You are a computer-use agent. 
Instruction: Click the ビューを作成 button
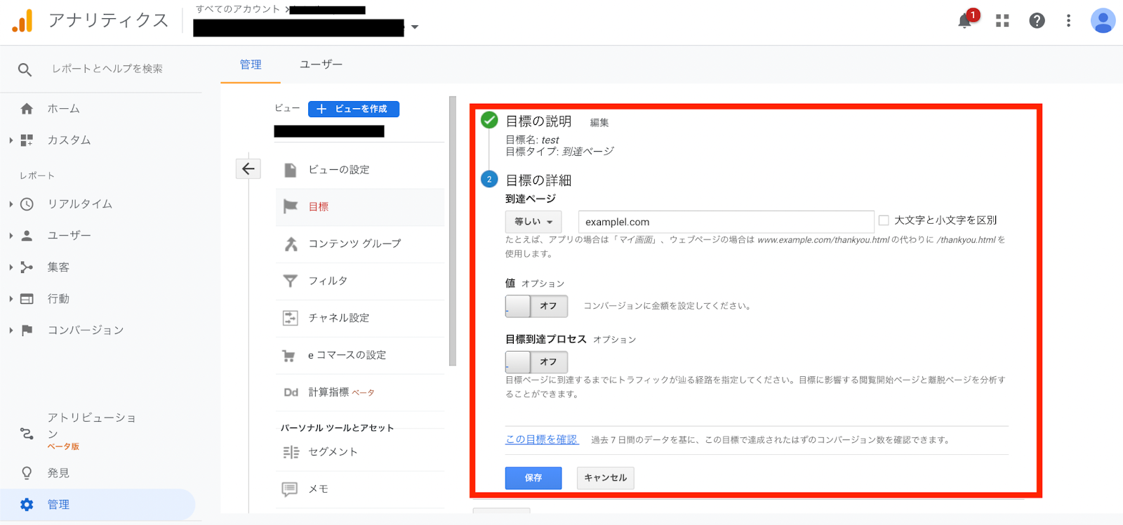(354, 109)
